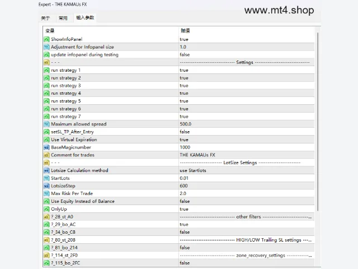Select the ?_28_st_A0 variable row
358x269 pixels.
click(179, 217)
